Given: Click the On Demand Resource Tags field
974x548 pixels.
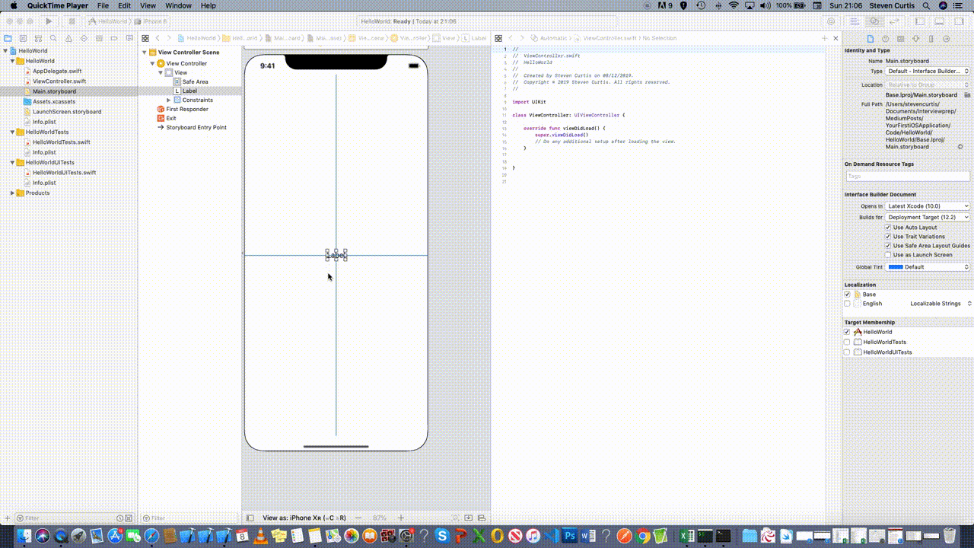Looking at the screenshot, I should pos(908,176).
